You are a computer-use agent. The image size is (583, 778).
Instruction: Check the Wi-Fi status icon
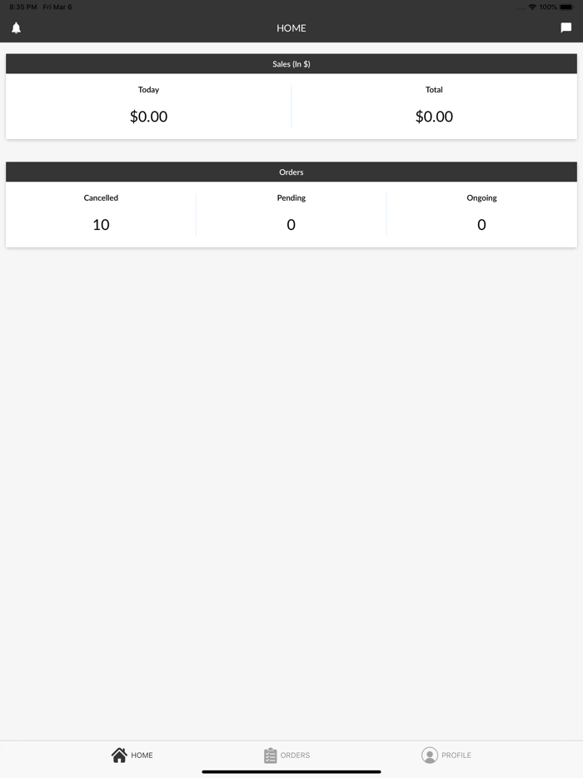pyautogui.click(x=532, y=7)
